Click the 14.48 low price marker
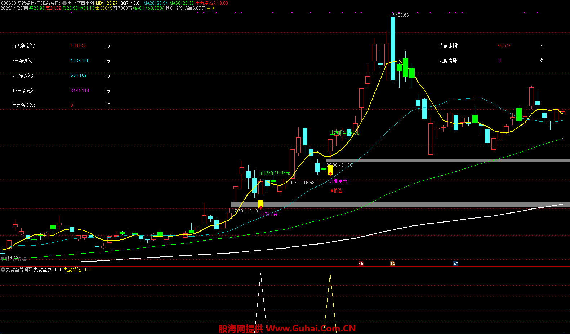Screen dimensions: 570x334 click(12, 258)
